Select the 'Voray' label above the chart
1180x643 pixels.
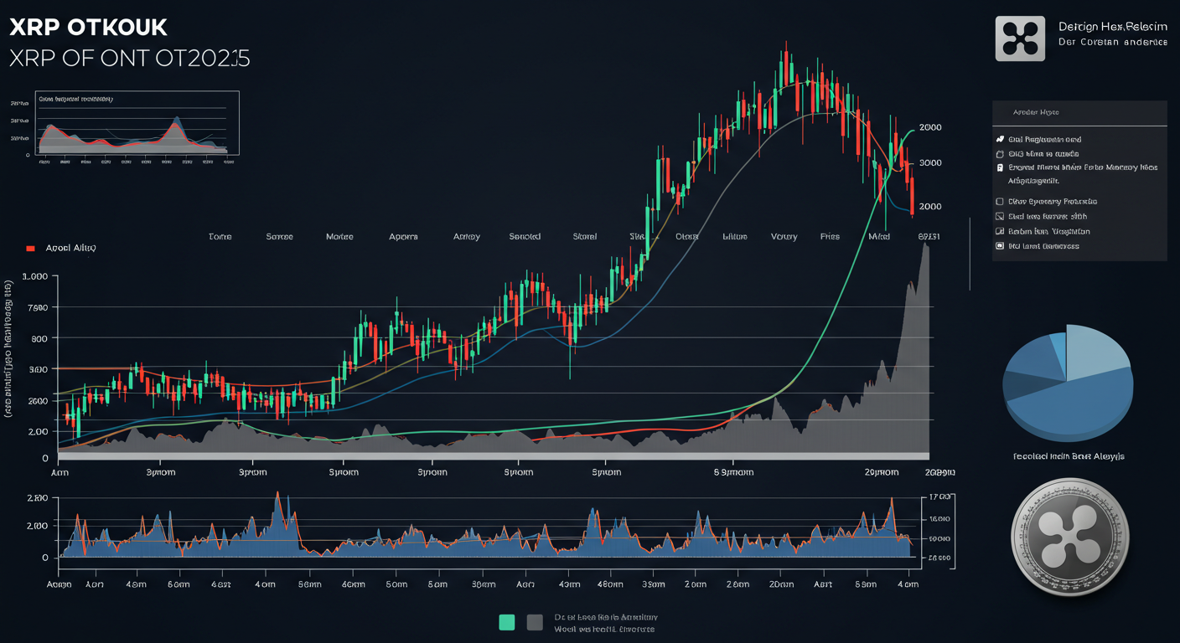(x=784, y=237)
